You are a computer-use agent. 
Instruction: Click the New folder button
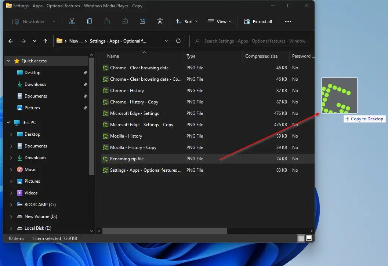click(29, 22)
